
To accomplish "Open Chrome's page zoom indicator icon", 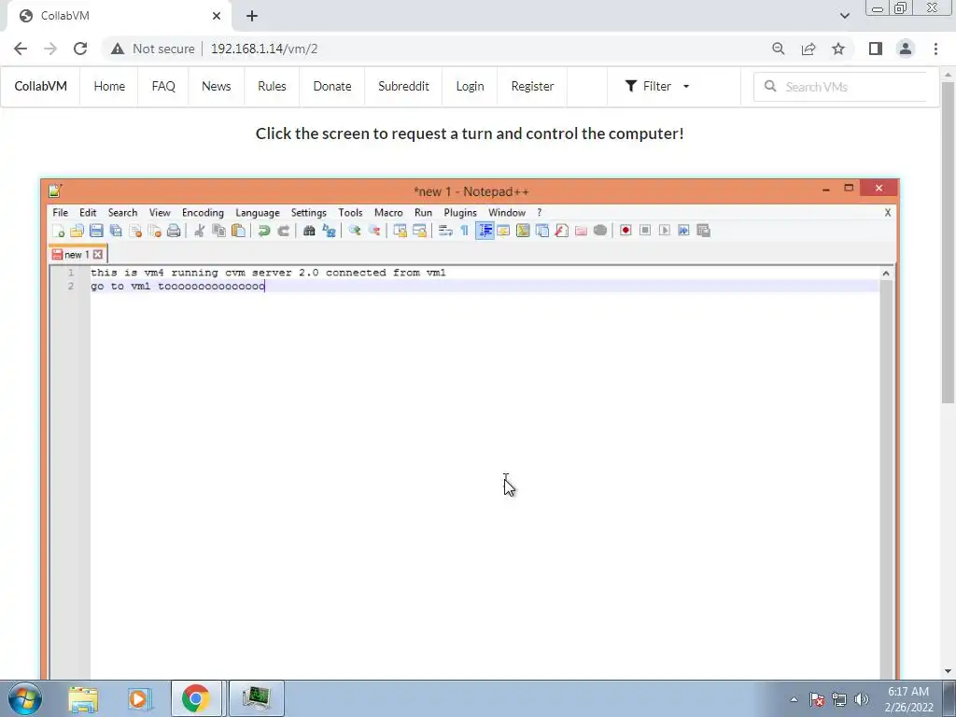I will (x=778, y=49).
